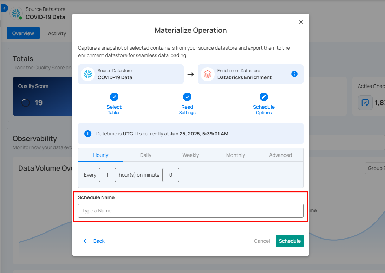Click the Cancel button
Screen dimensions: 385x273
point(262,241)
